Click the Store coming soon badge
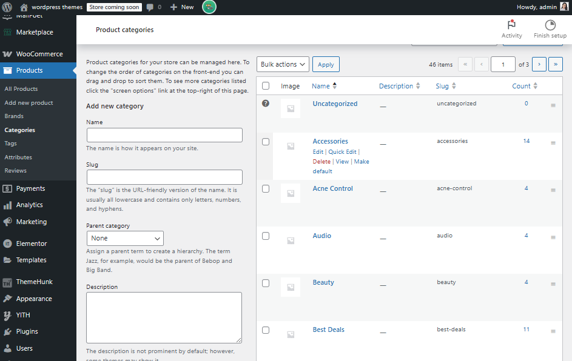Screen dimensions: 572x361 [114, 7]
